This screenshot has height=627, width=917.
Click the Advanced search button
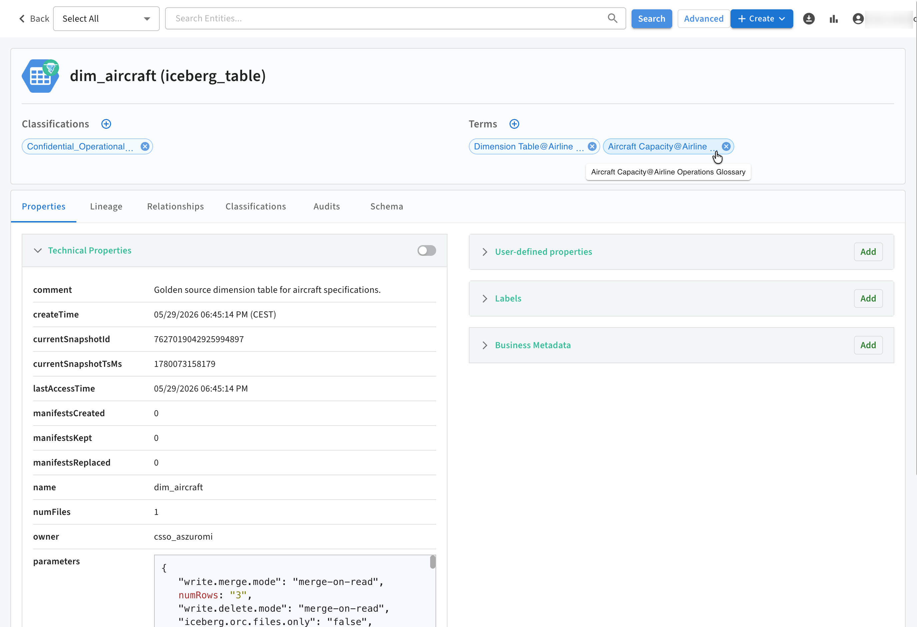point(704,19)
